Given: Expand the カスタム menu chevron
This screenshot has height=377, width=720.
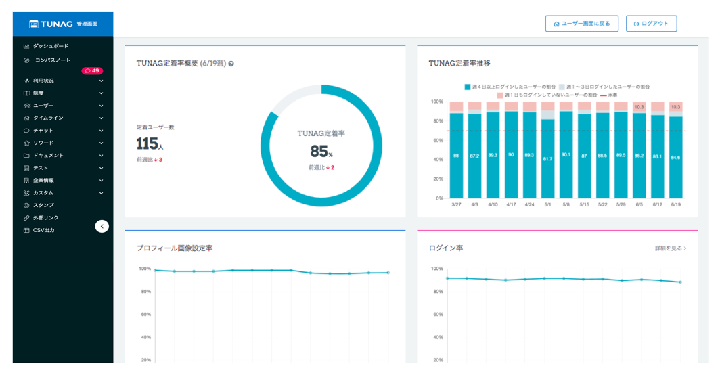Looking at the screenshot, I should point(101,193).
